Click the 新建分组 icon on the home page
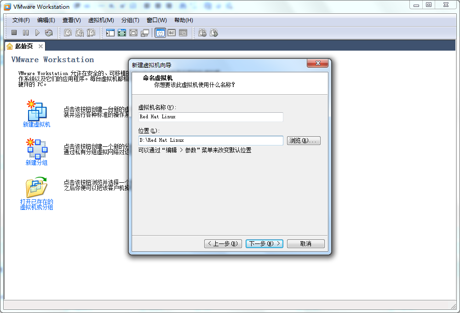Screen dimensions: 460x313 [x=37, y=148]
